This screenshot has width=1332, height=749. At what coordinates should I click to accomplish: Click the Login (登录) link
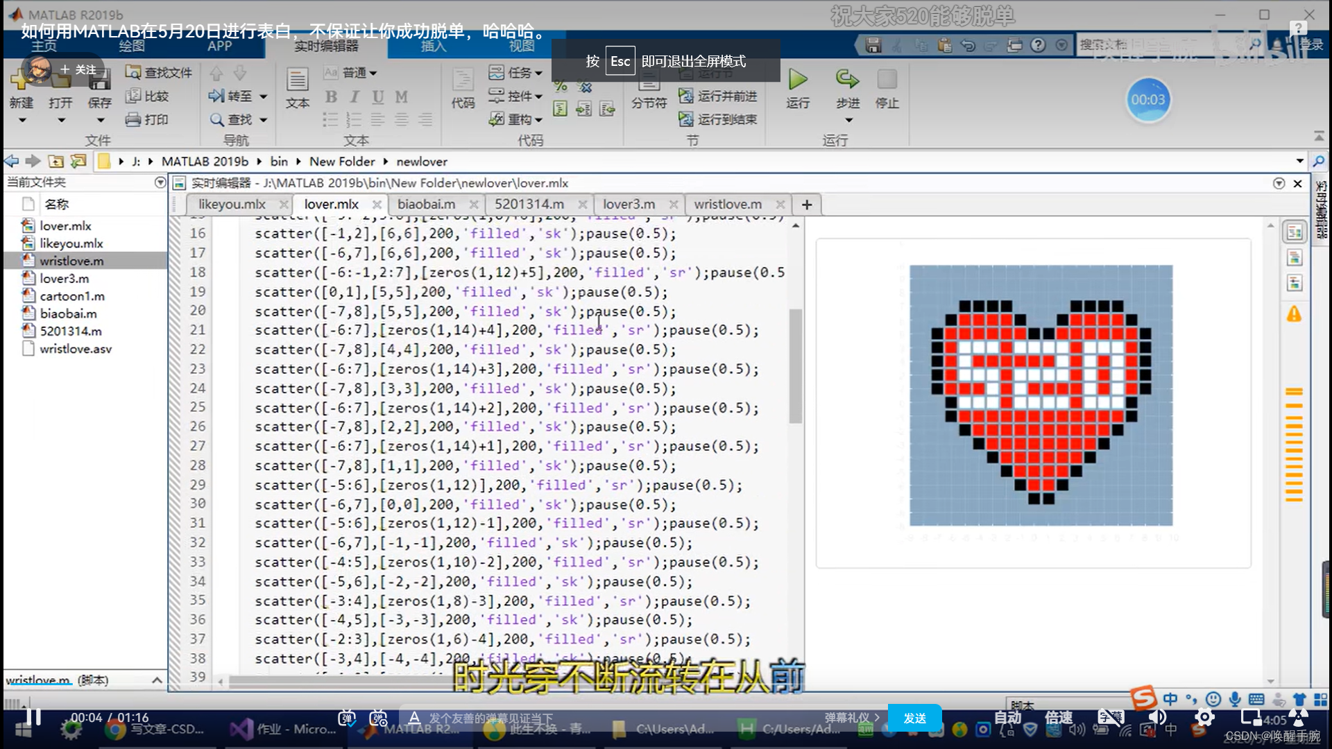tap(1311, 45)
